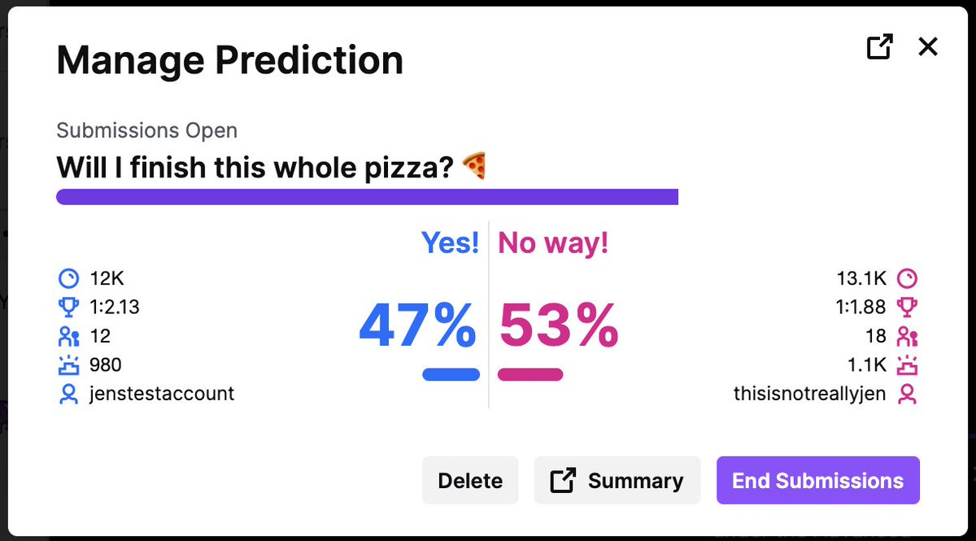Click the pink channel points clock icon
This screenshot has width=976, height=541.
pos(906,279)
